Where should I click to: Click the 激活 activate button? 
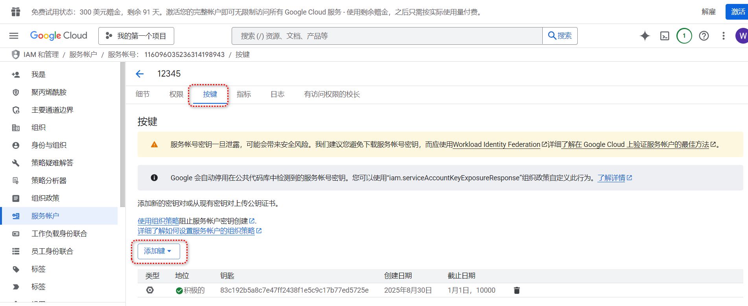click(x=737, y=12)
